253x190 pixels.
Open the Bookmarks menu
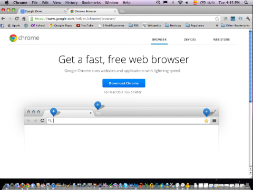click(91, 3)
